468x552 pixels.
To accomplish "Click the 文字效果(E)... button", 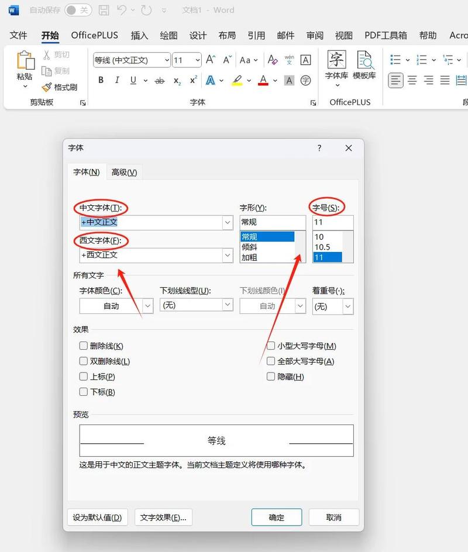I will point(163,517).
